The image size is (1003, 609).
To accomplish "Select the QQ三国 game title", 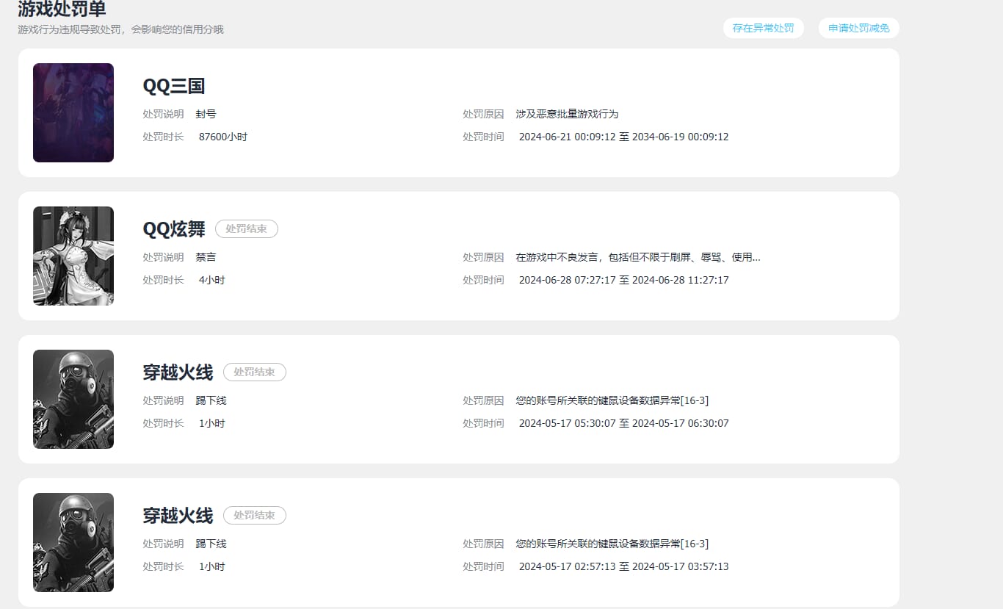I will point(174,86).
